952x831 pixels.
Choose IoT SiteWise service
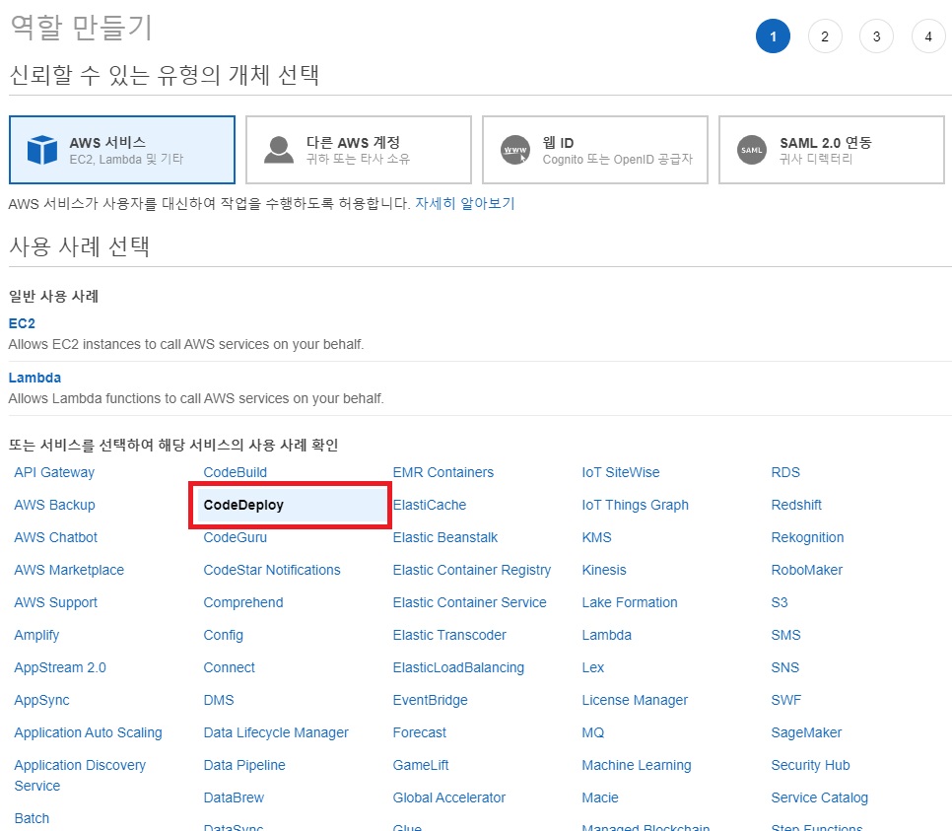click(621, 472)
